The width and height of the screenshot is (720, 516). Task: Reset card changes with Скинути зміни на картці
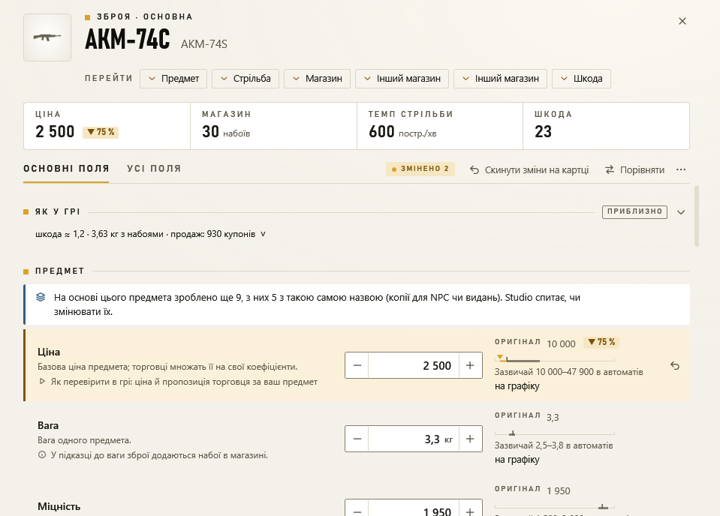click(x=529, y=169)
